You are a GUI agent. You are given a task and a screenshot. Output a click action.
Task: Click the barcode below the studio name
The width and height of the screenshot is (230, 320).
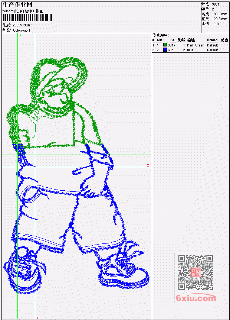point(27,17)
